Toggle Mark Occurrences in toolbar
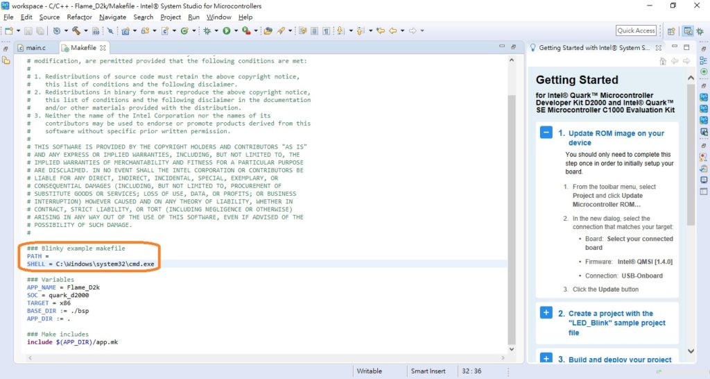 (303, 31)
